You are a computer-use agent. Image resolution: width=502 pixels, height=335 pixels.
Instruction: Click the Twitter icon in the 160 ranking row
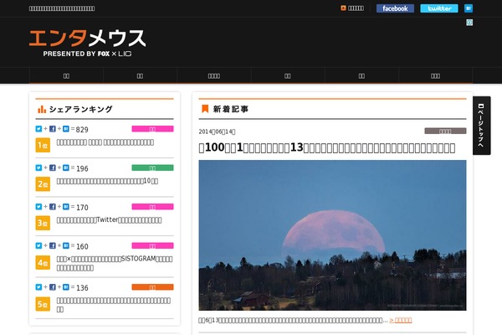pos(38,245)
